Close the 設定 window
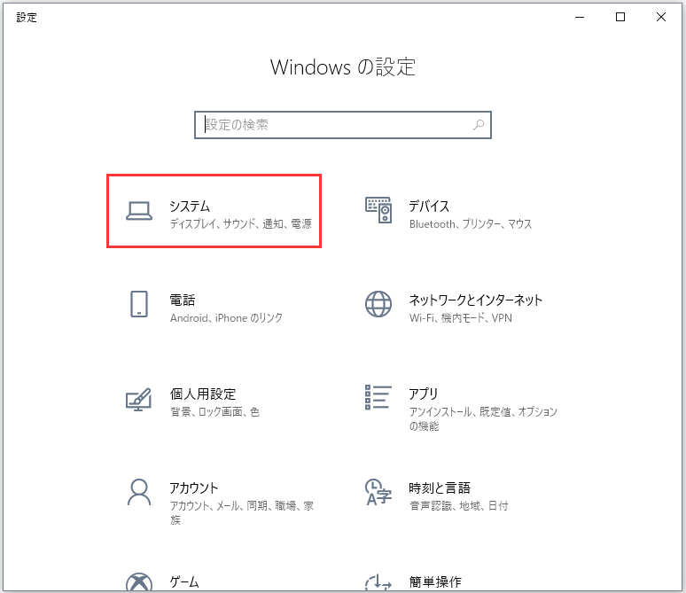Viewport: 686px width, 593px height. 661,17
